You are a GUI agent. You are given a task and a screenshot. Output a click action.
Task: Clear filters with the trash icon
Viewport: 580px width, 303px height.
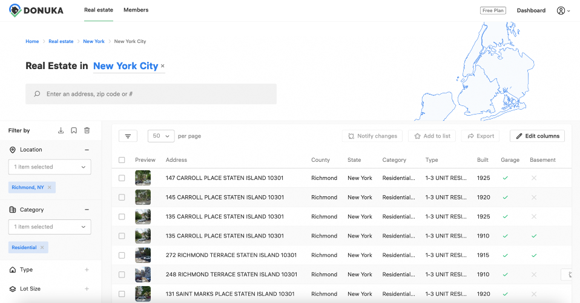point(87,130)
